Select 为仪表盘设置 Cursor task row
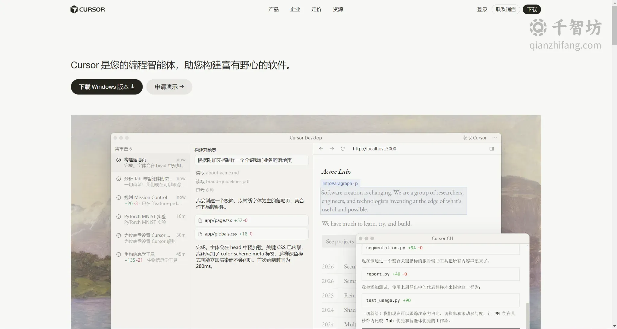Screen dimensions: 617x329 (x=150, y=238)
